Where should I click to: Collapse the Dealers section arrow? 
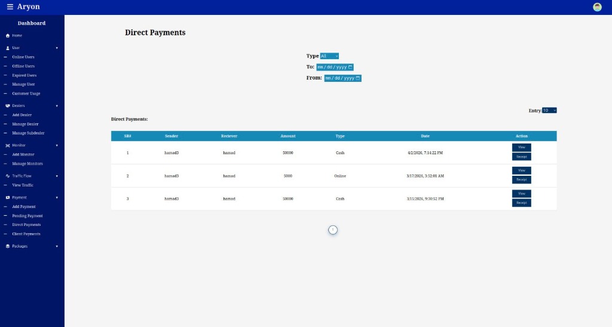[57, 106]
